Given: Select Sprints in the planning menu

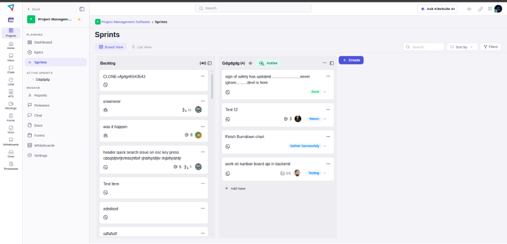Looking at the screenshot, I should [55, 62].
